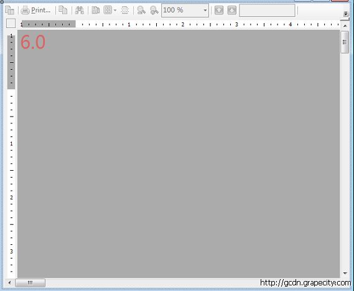Click the Copy icon
This screenshot has width=354, height=291.
63,10
